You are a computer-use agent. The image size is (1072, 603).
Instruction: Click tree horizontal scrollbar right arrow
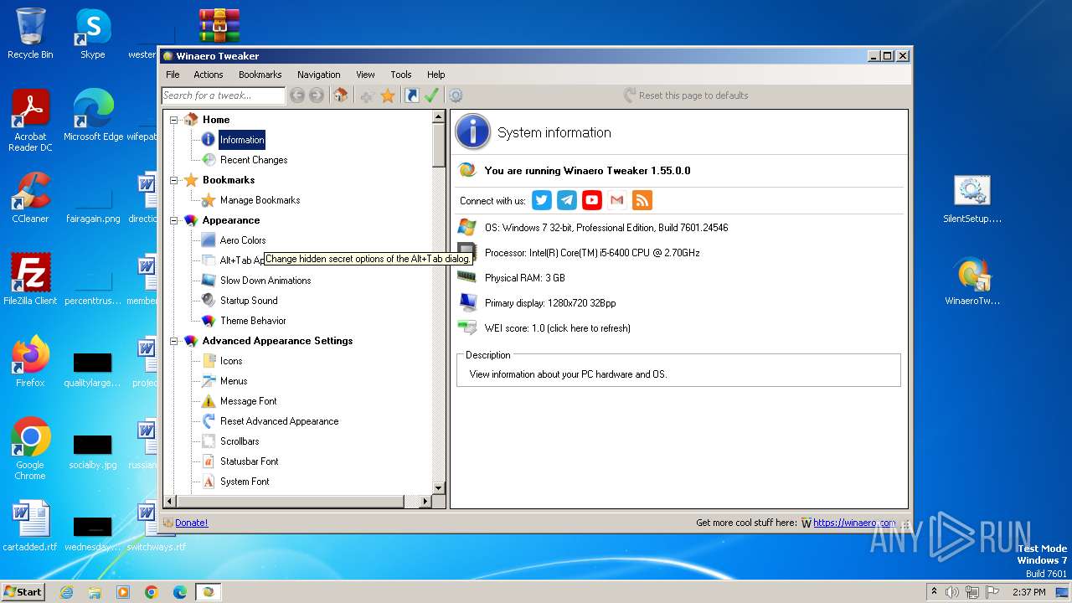tap(425, 501)
